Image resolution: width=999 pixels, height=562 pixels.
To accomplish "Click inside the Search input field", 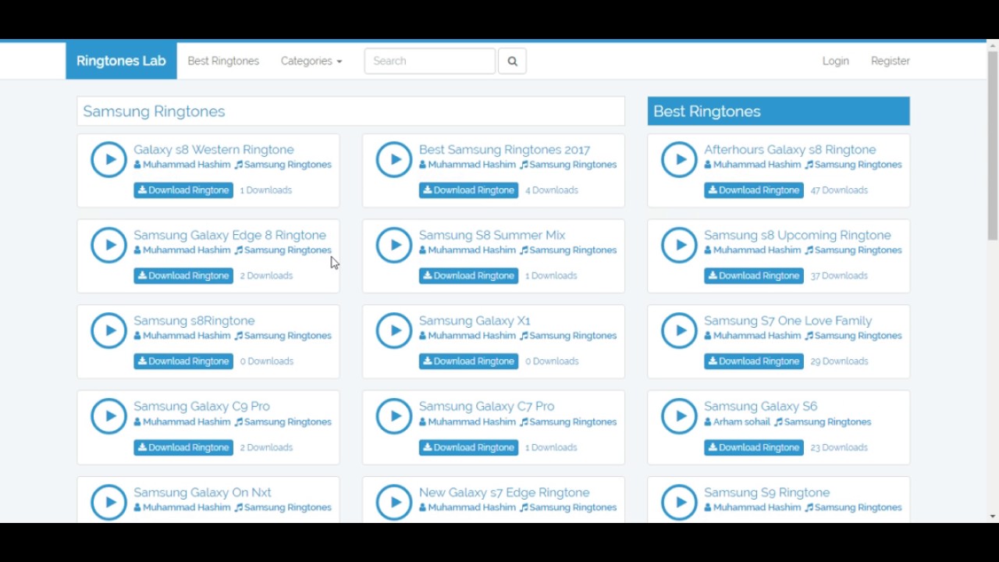I will pos(430,61).
